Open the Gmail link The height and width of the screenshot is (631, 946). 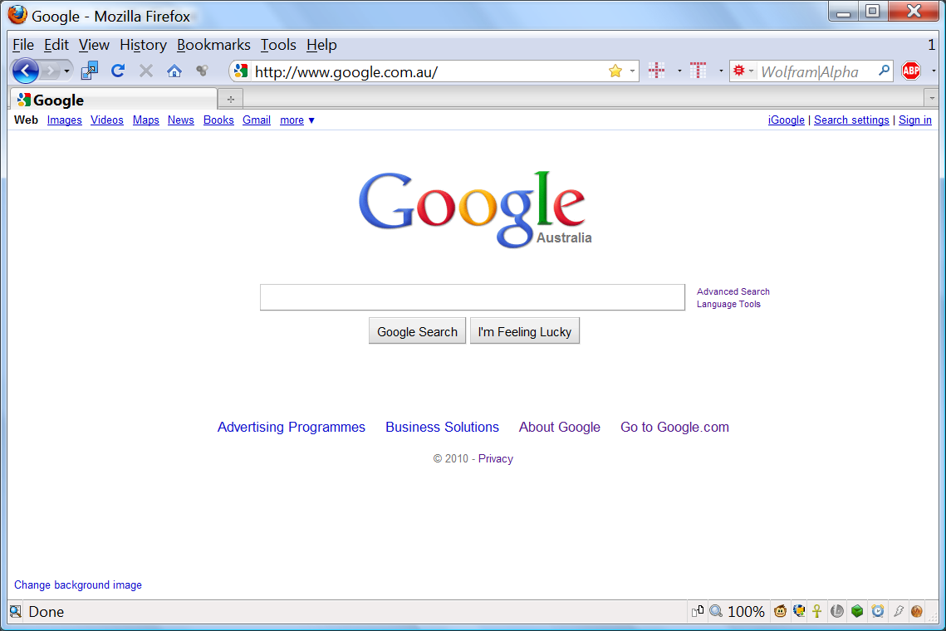(x=257, y=120)
